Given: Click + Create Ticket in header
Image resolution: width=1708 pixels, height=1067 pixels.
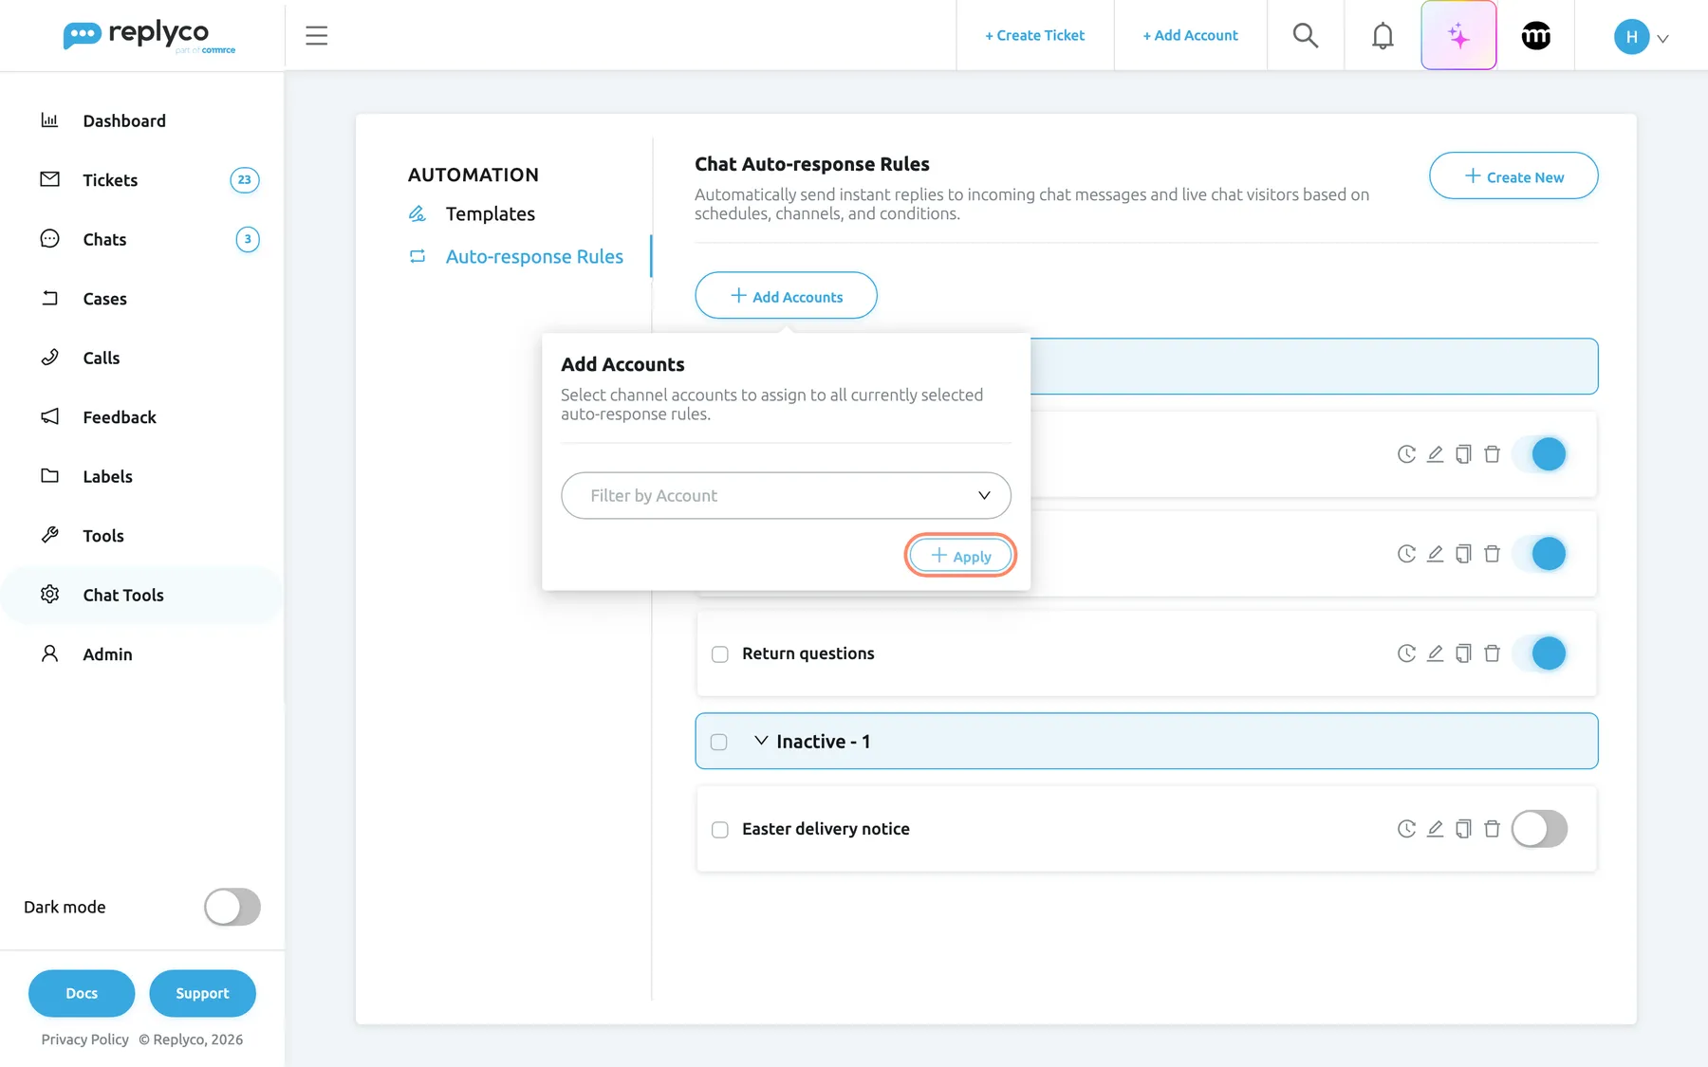Looking at the screenshot, I should (1034, 35).
